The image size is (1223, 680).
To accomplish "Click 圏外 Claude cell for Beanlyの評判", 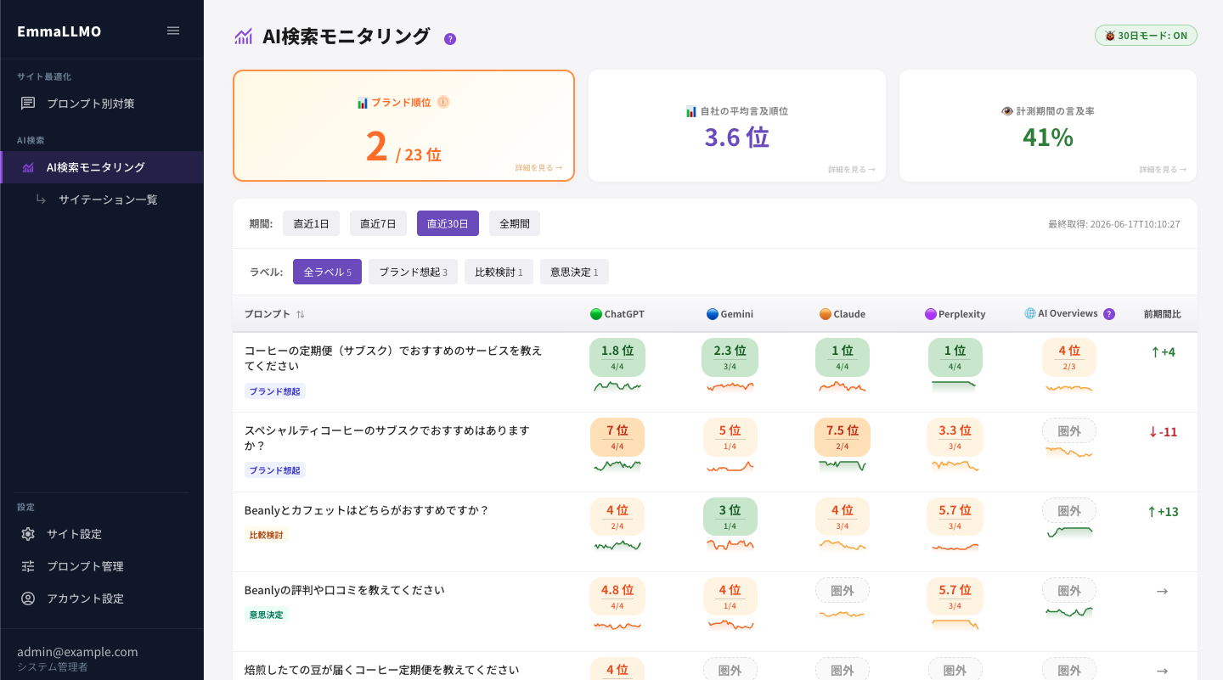I will coord(843,590).
